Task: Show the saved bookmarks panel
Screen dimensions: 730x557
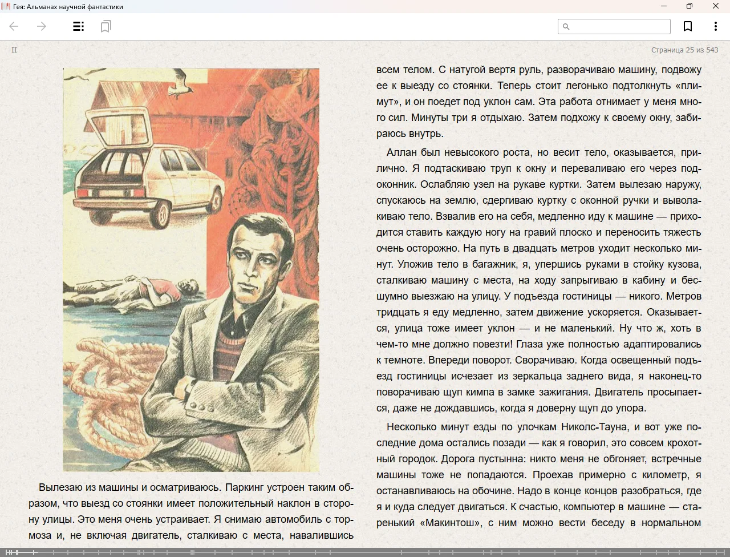Action: point(106,26)
